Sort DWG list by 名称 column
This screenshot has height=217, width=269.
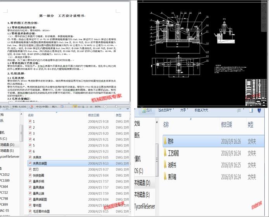pyautogui.click(x=31, y=115)
